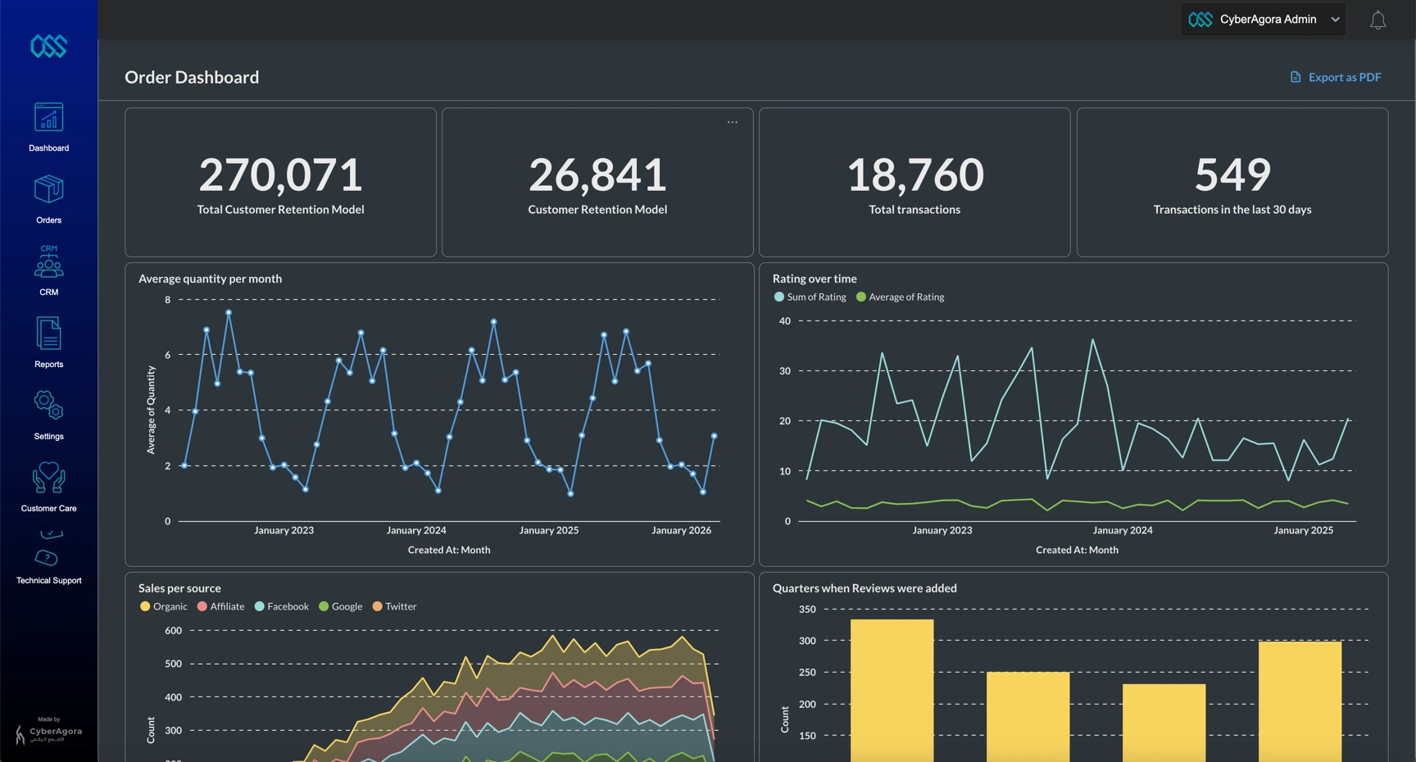Open the Orders box icon
1416x762 pixels.
(x=48, y=189)
